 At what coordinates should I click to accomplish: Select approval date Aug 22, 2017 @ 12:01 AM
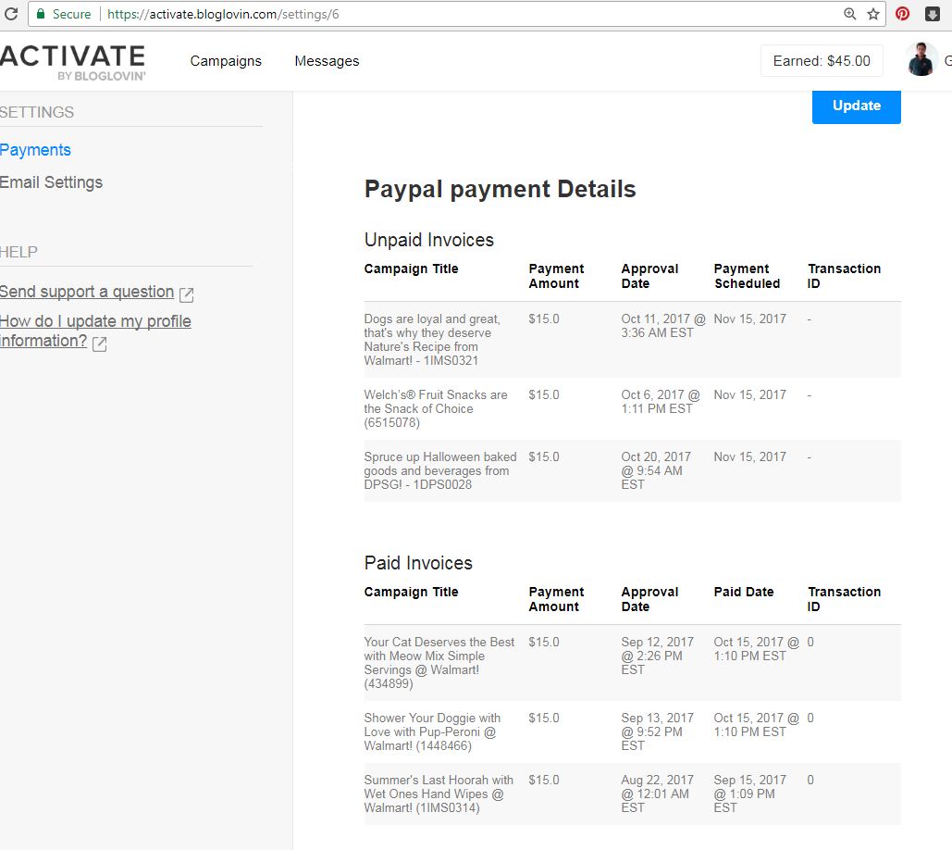(657, 794)
